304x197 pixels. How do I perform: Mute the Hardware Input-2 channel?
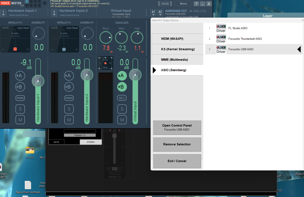point(69,120)
